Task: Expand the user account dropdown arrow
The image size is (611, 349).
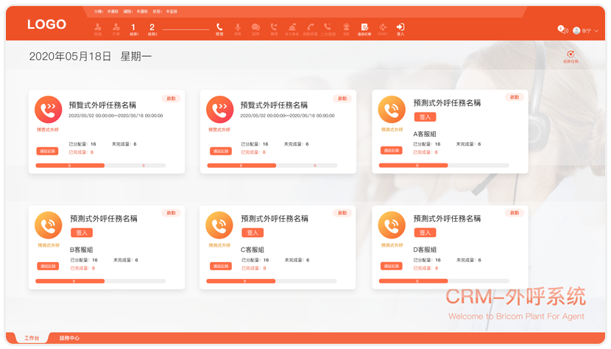Action: (596, 31)
